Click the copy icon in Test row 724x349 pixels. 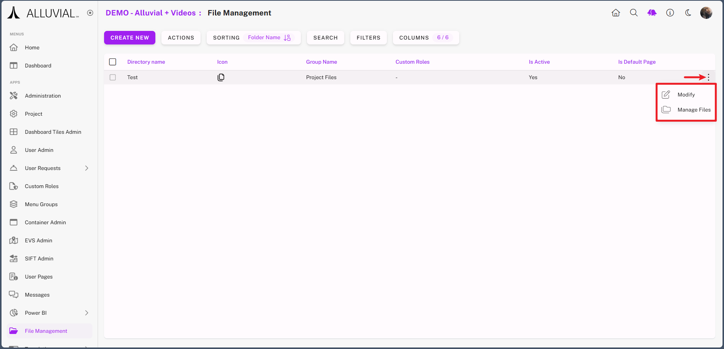pos(221,77)
